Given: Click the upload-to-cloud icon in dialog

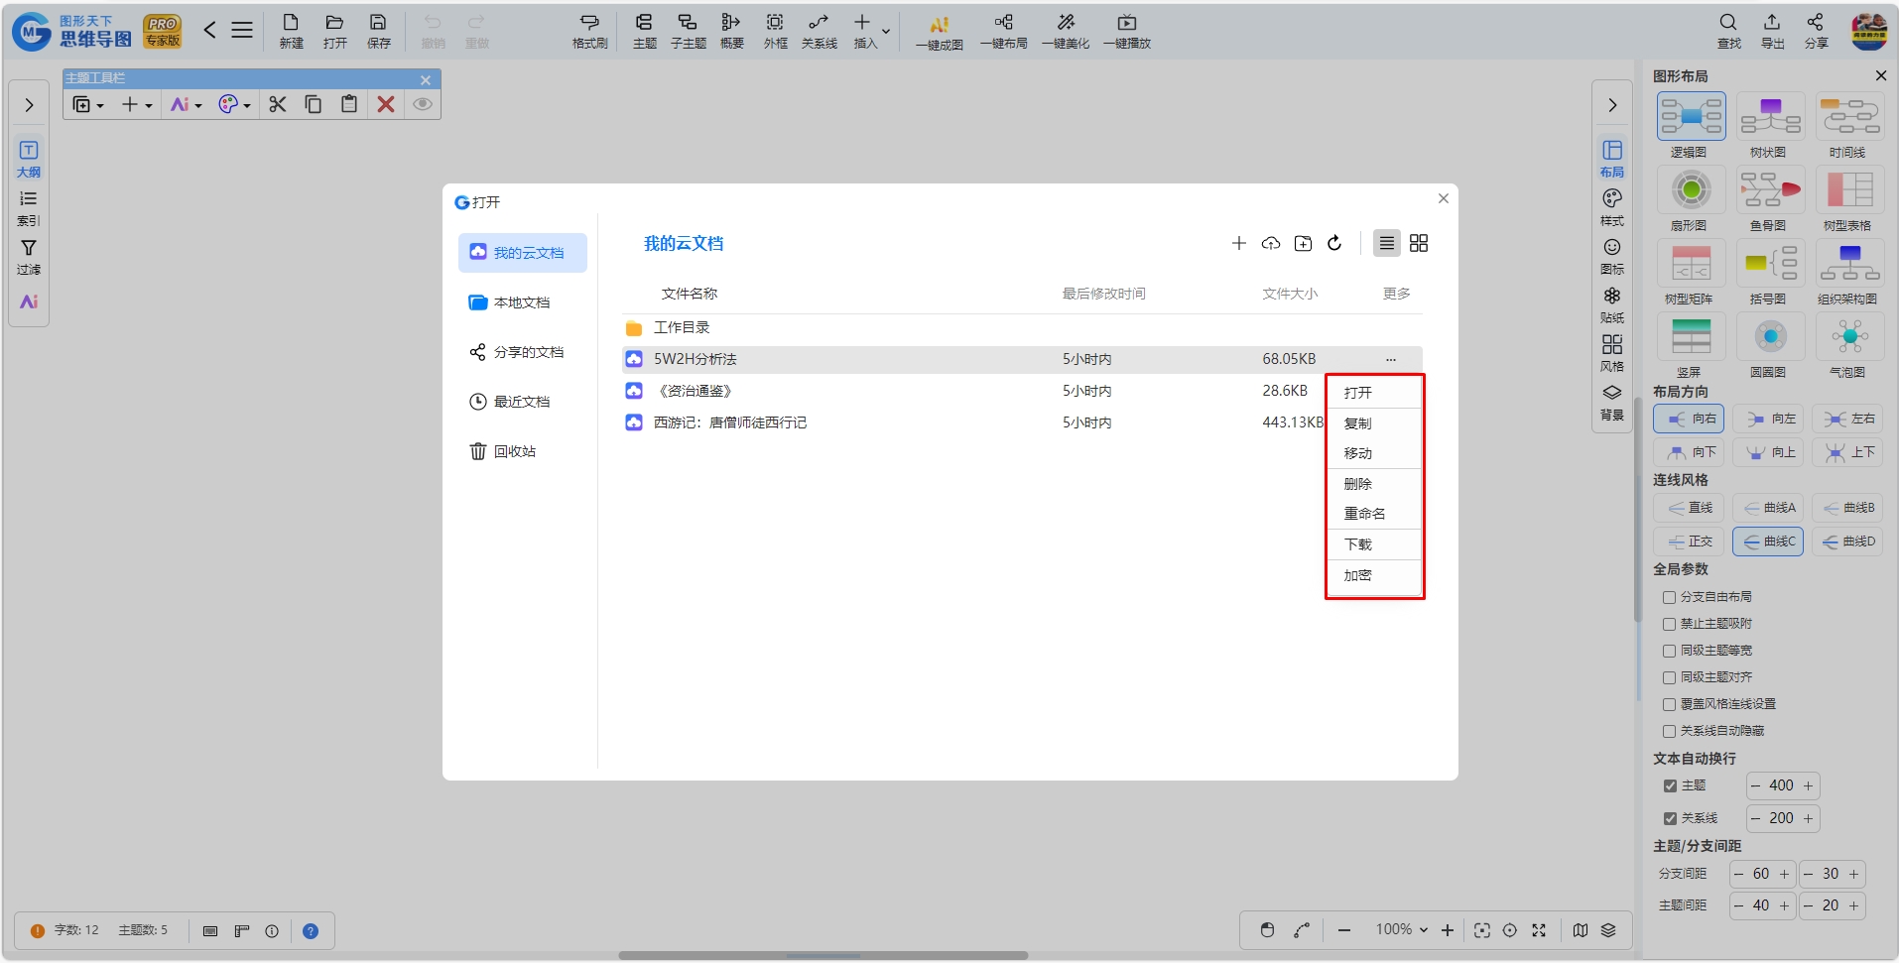Looking at the screenshot, I should click(1271, 243).
